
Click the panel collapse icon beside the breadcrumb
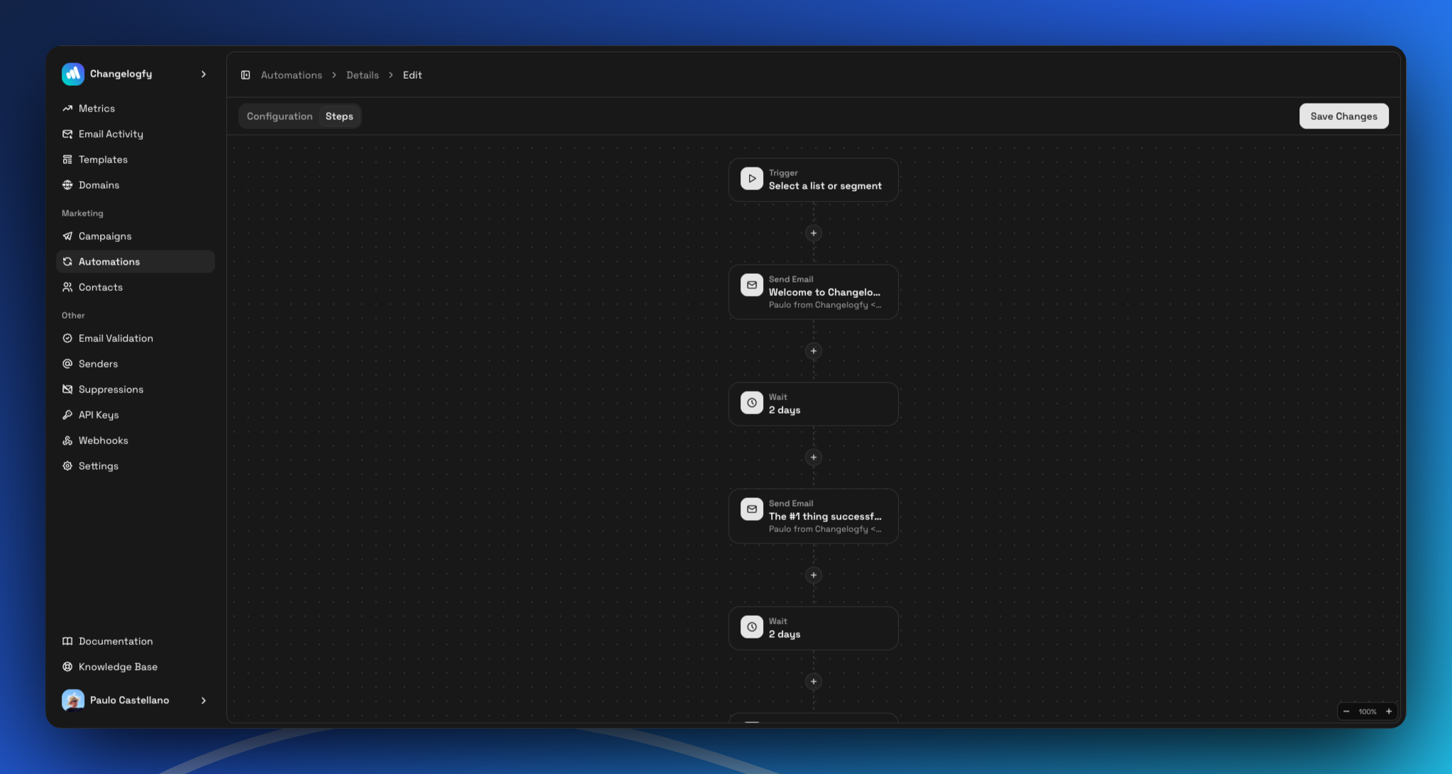(x=245, y=74)
